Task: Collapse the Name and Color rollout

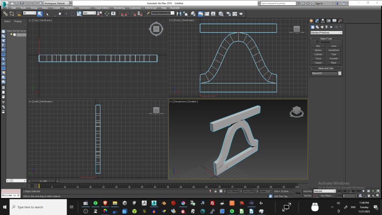Action: [x=326, y=68]
